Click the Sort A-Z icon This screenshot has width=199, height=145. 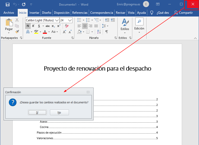[x=99, y=32]
